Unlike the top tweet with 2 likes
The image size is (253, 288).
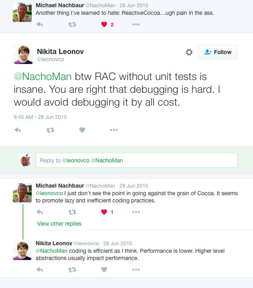pyautogui.click(x=104, y=24)
